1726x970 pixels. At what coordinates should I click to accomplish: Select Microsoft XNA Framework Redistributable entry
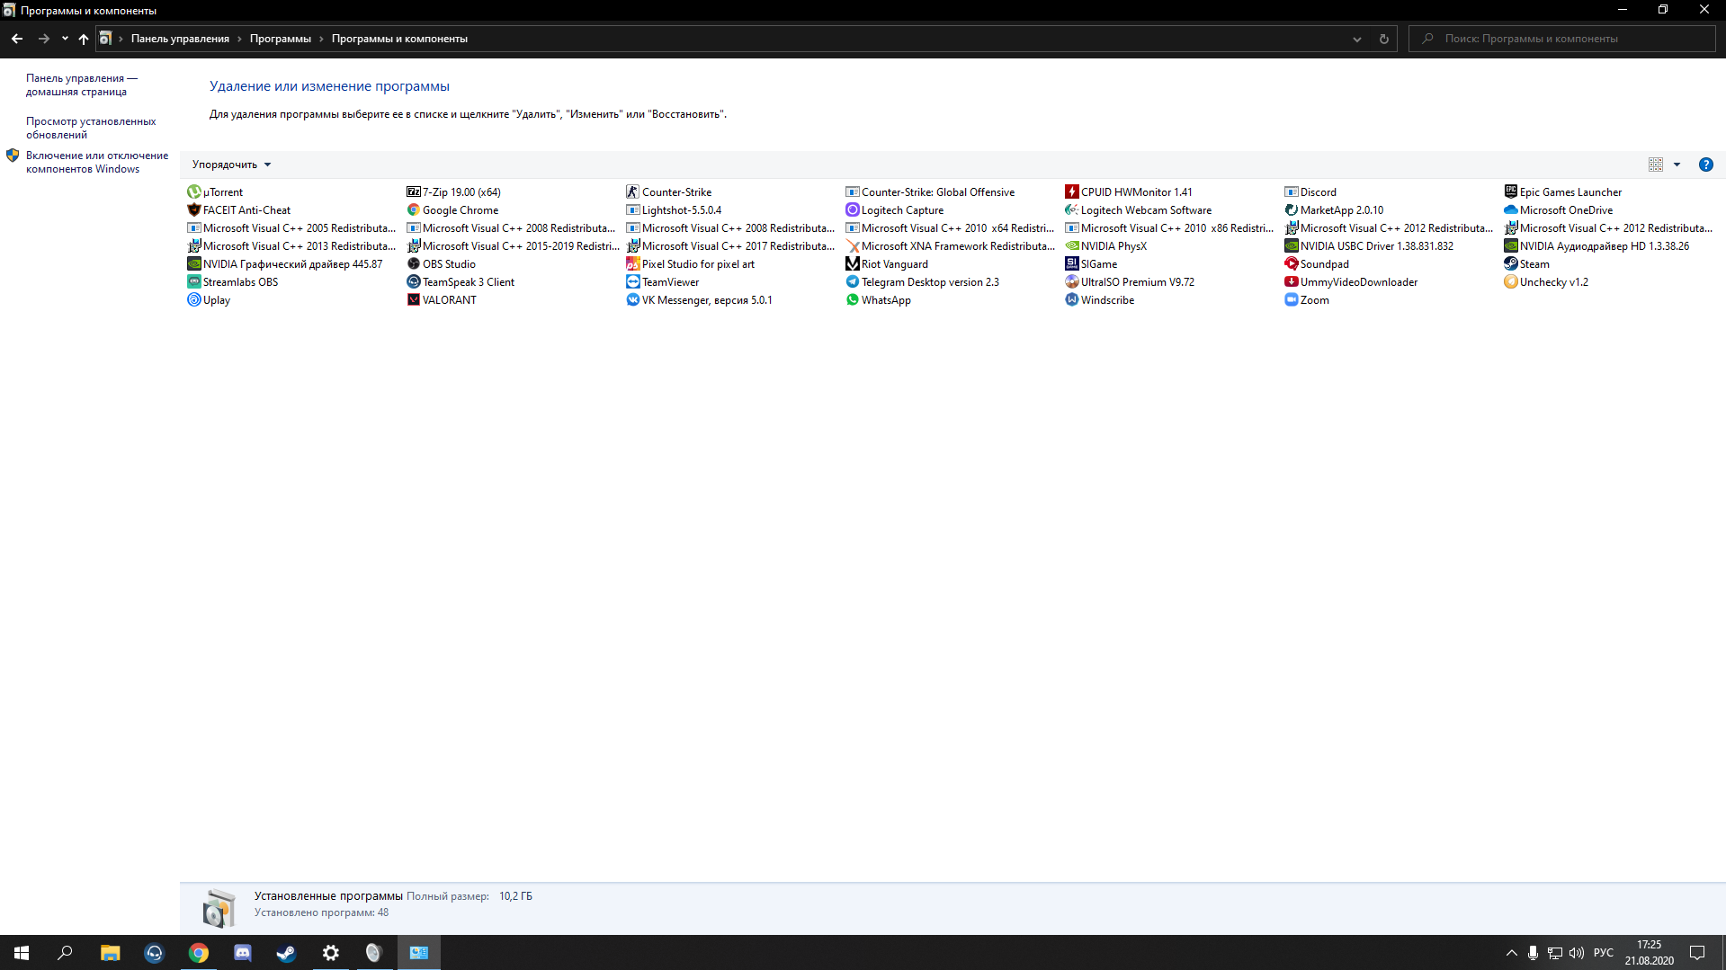[951, 246]
